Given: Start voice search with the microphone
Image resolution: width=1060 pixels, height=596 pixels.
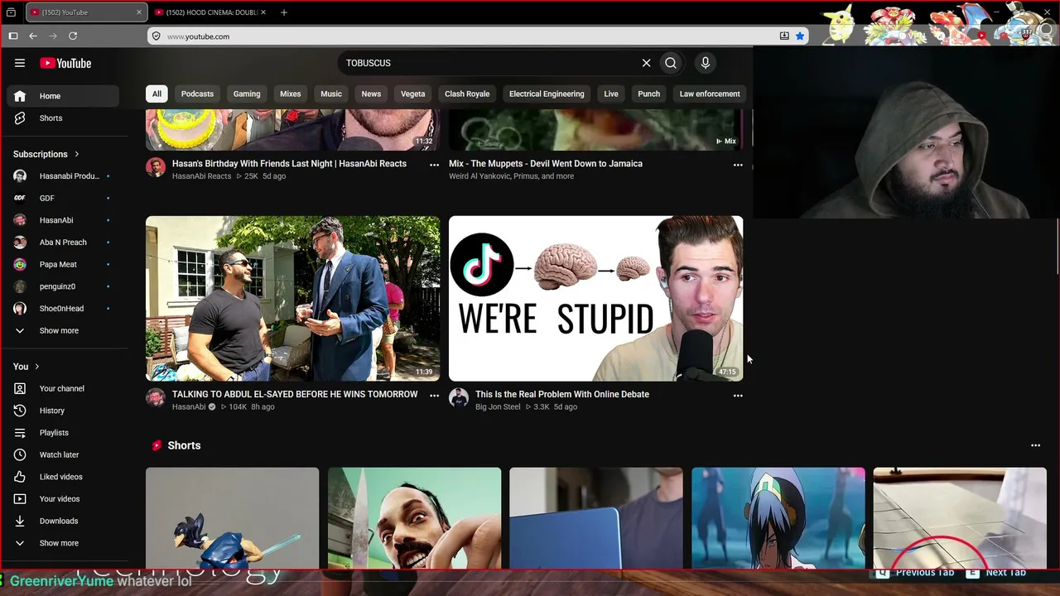Looking at the screenshot, I should pyautogui.click(x=706, y=63).
